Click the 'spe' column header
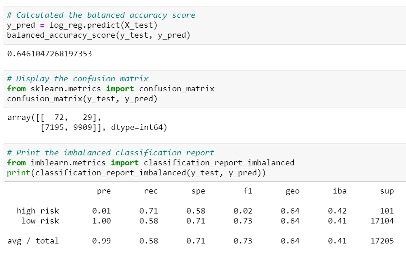 tap(198, 191)
